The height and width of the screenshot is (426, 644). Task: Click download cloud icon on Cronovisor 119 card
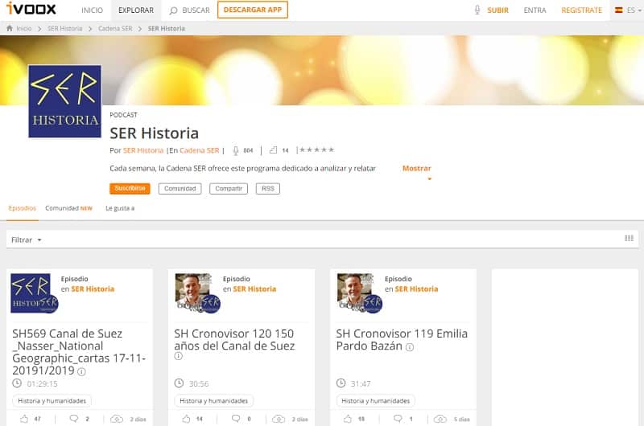(x=440, y=419)
